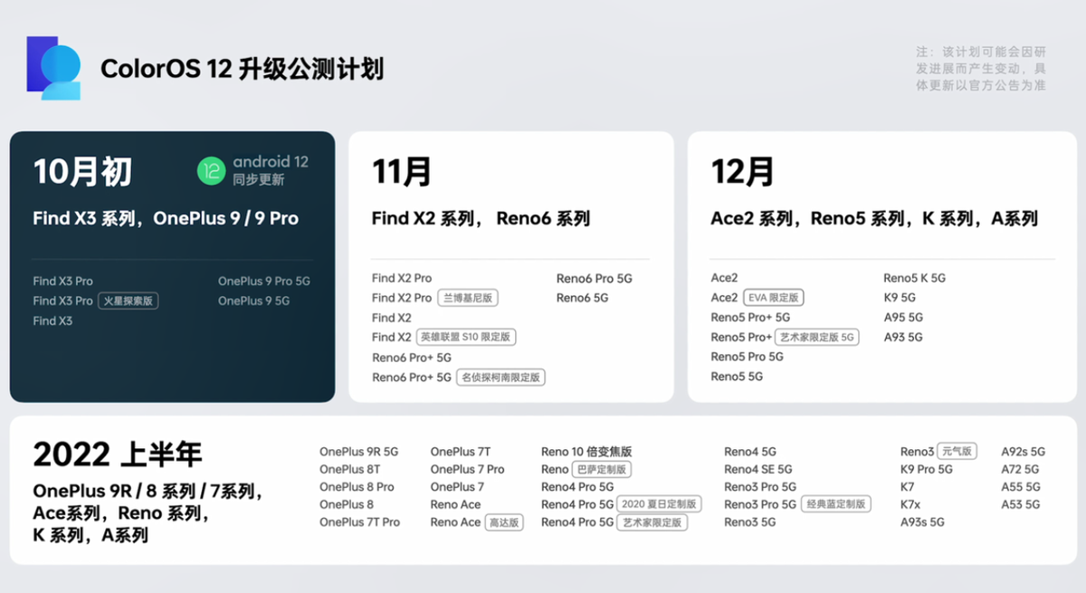
Task: Select the Reno4 SE 5G entry
Action: 757,469
